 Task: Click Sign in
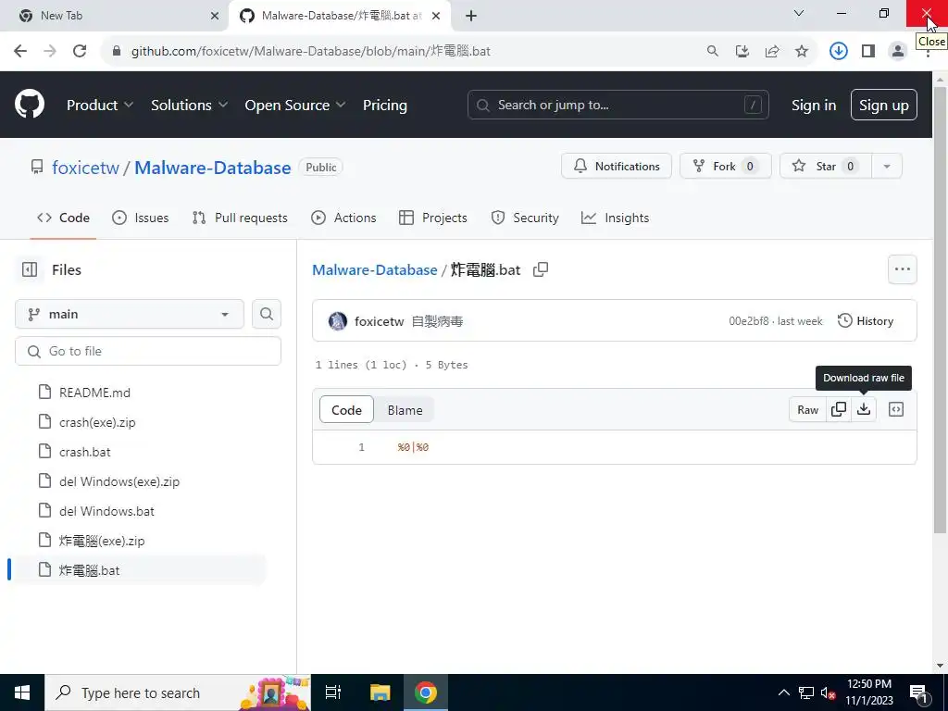(x=814, y=105)
